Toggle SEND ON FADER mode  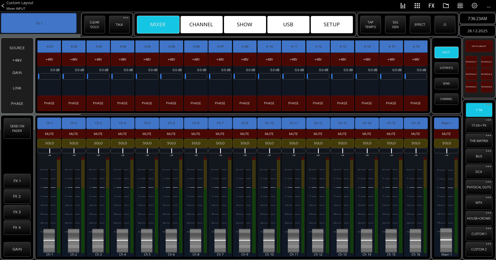pyautogui.click(x=17, y=128)
